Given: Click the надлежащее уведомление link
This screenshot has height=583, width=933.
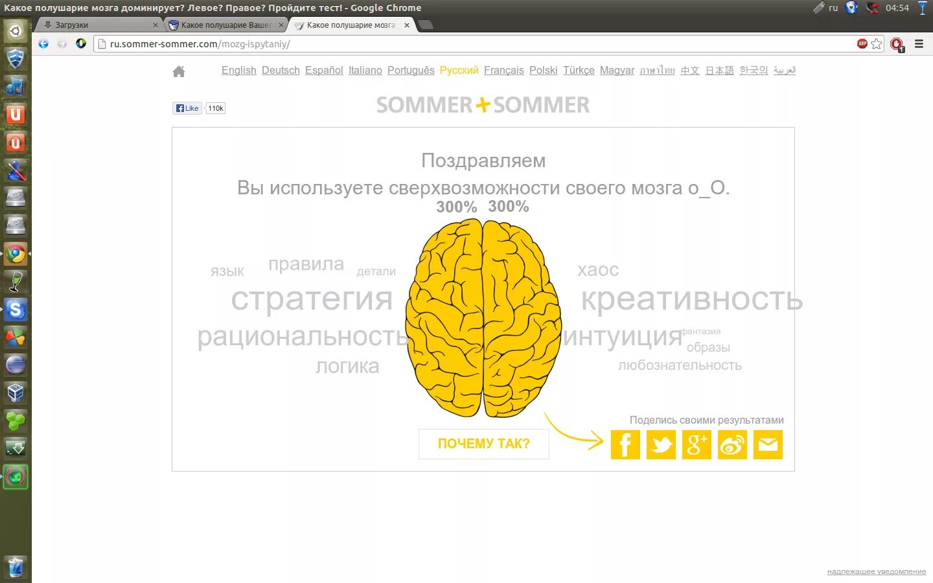Looking at the screenshot, I should click(877, 571).
